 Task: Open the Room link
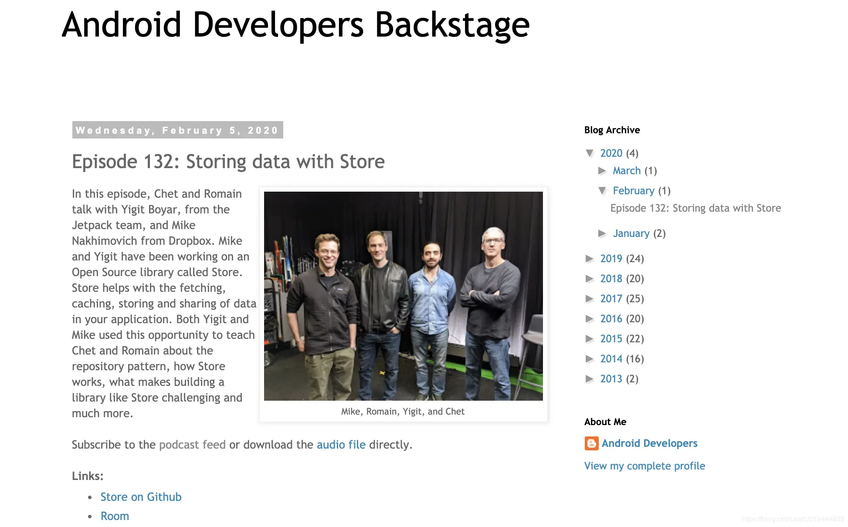pos(115,516)
